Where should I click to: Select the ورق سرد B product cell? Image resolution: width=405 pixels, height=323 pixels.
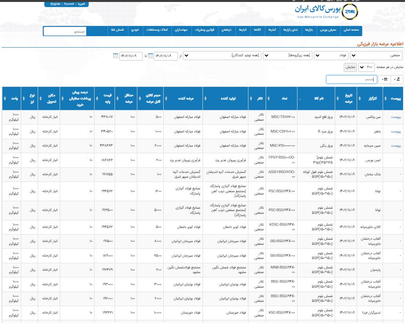tap(316, 132)
